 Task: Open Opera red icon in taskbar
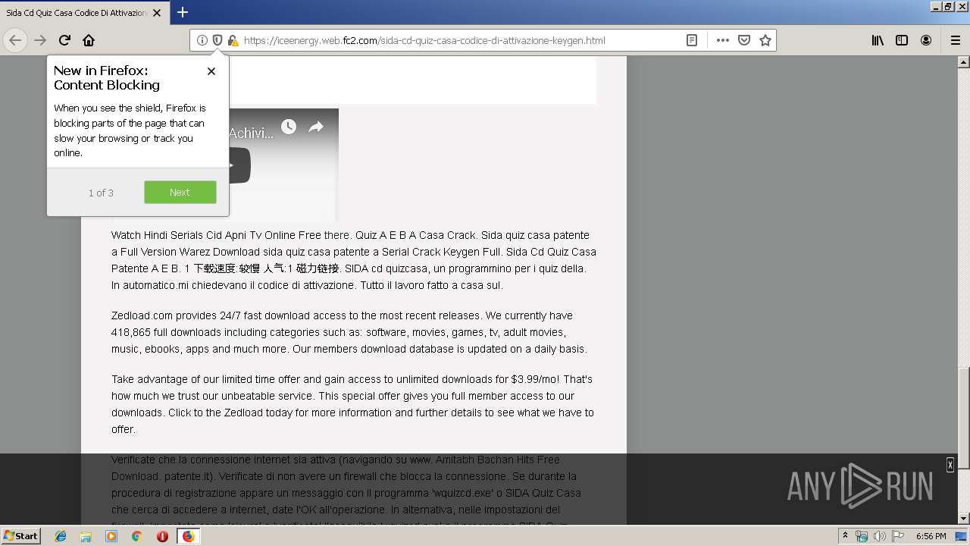162,536
